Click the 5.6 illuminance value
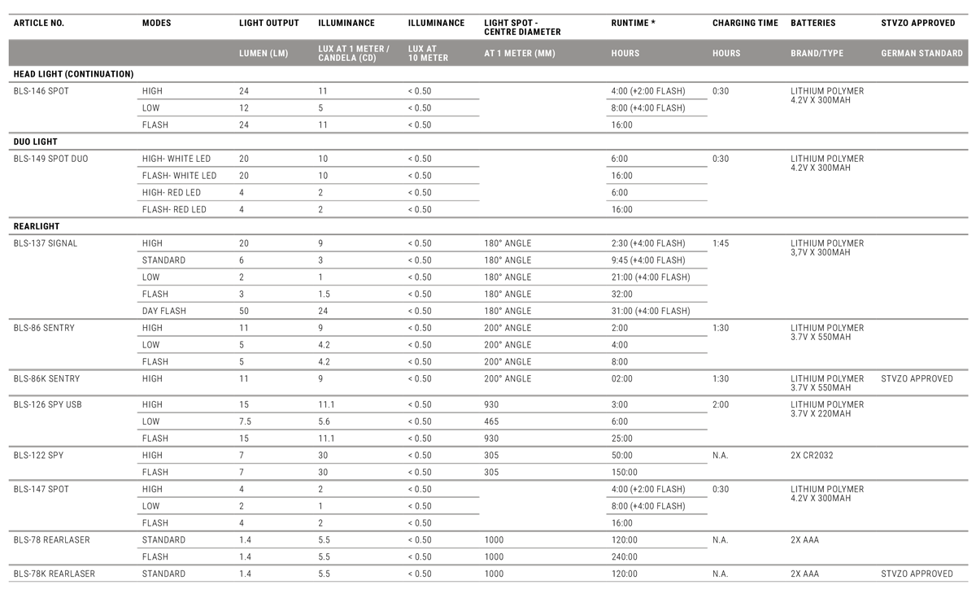Image resolution: width=976 pixels, height=598 pixels. [325, 421]
